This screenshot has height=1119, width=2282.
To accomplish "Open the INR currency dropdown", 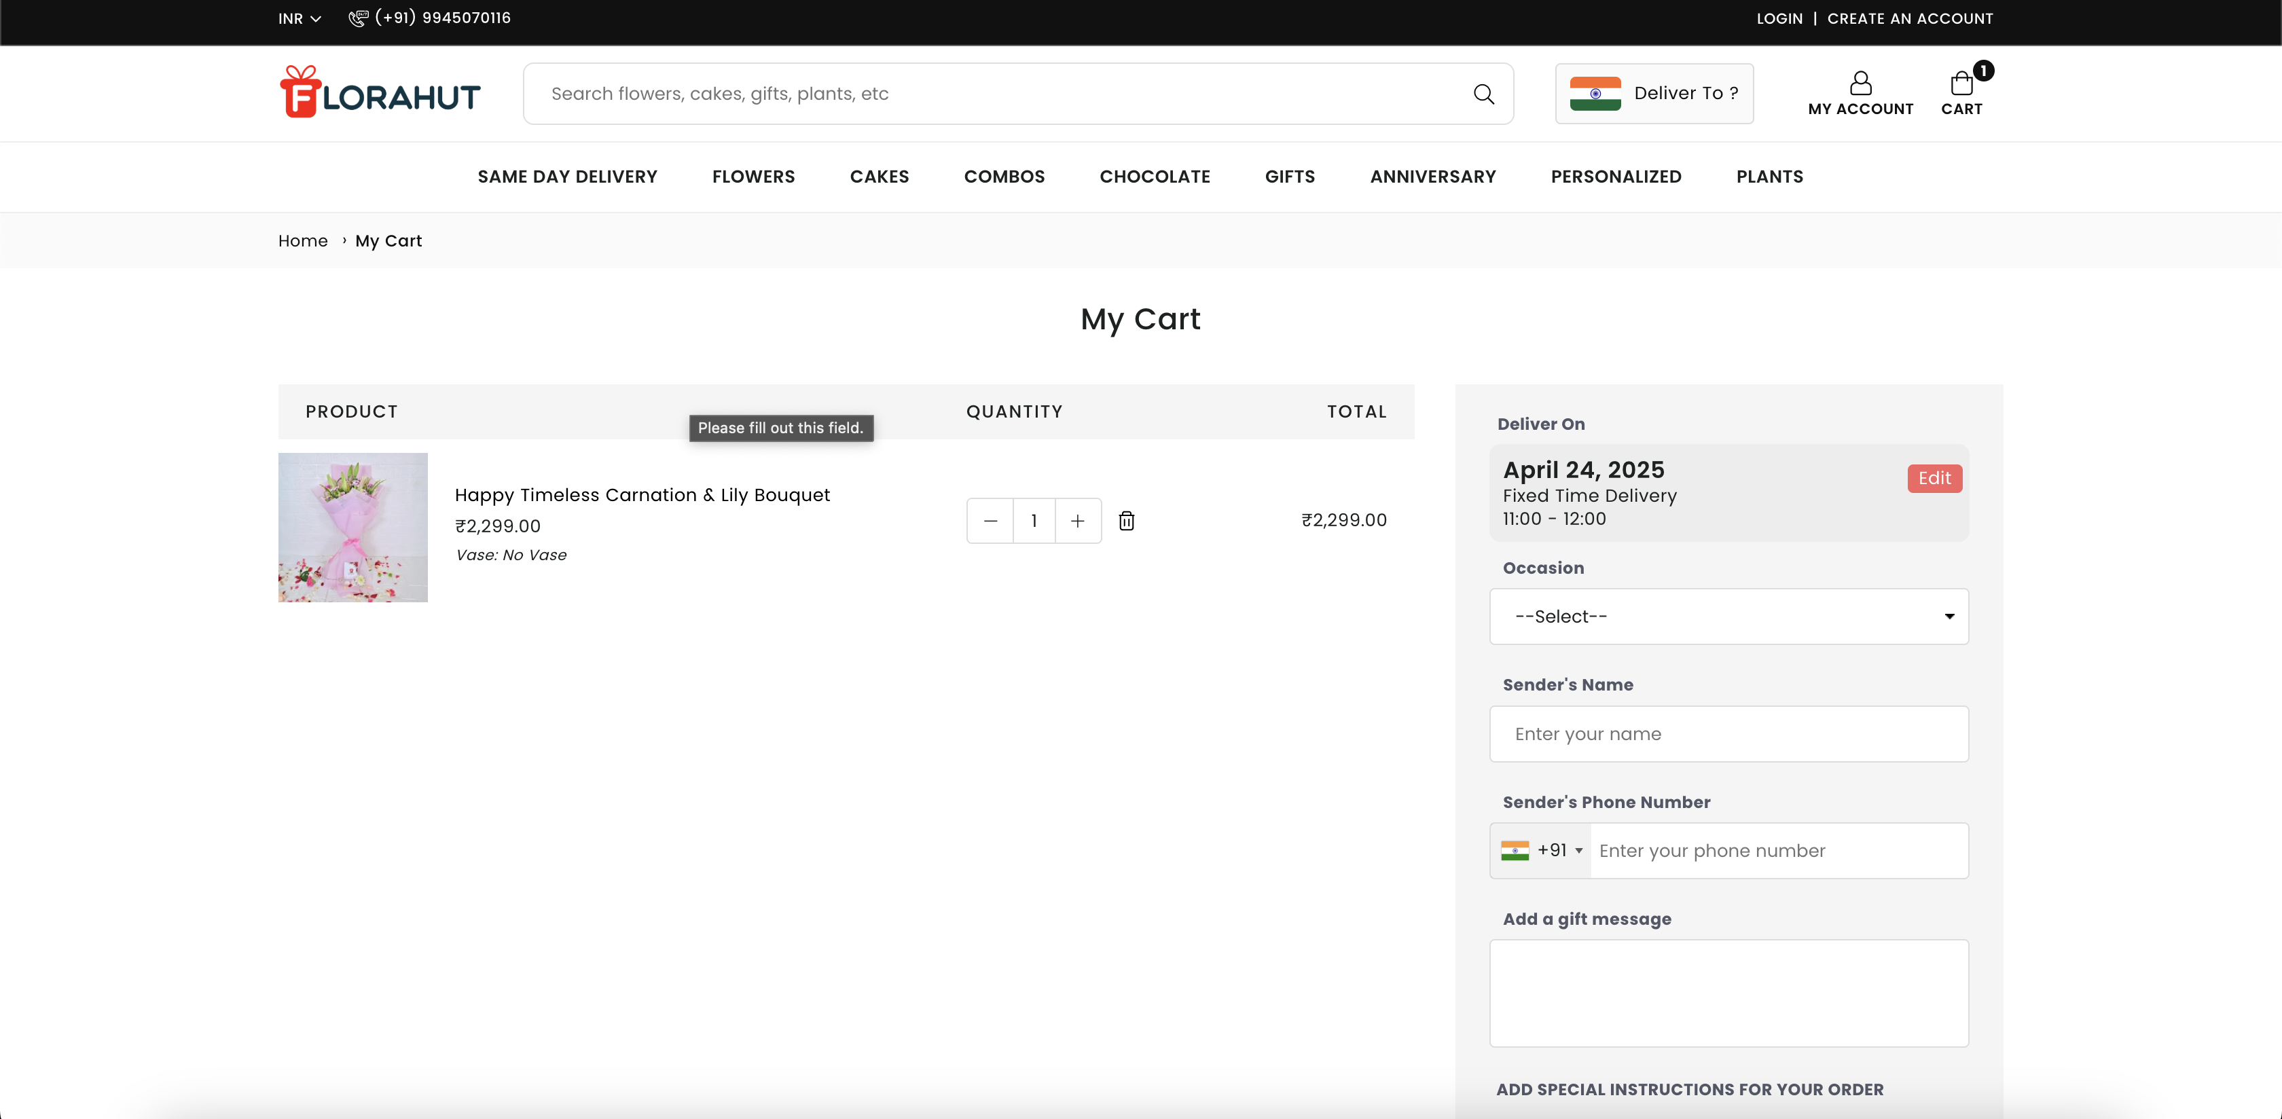I will (x=300, y=18).
